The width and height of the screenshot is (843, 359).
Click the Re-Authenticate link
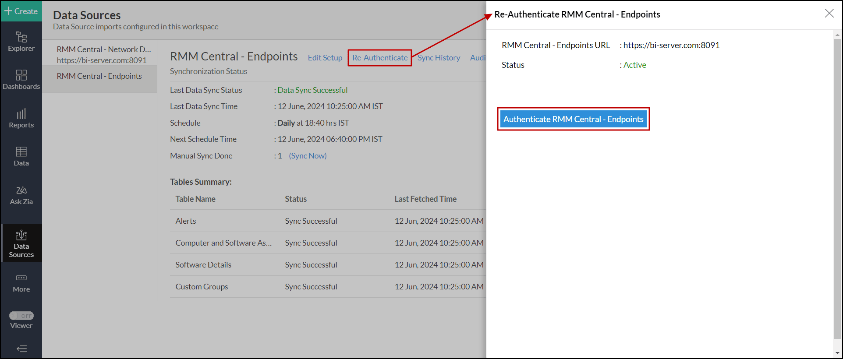379,58
